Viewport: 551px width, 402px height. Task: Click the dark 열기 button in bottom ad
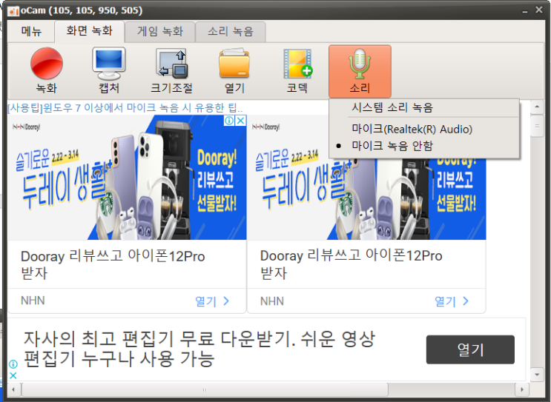[470, 349]
